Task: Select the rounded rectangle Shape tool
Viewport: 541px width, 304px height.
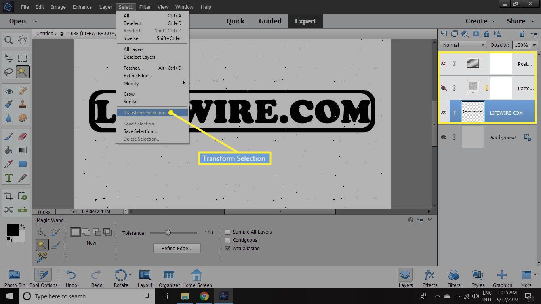Action: click(23, 164)
